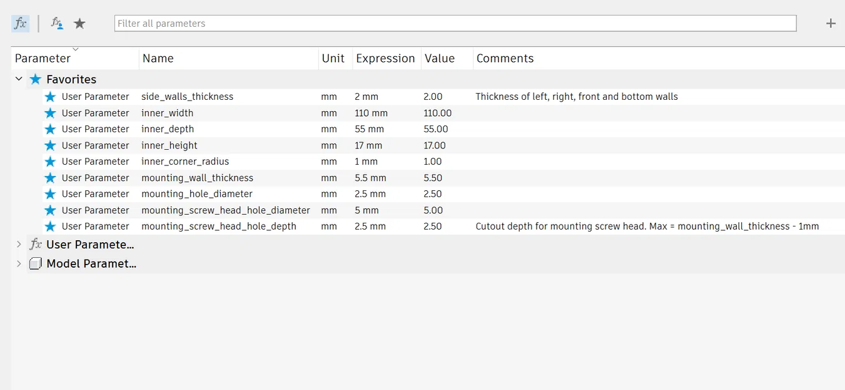Edit the 110 mm expression of inner_width
Image resolution: width=845 pixels, height=390 pixels.
click(x=372, y=113)
